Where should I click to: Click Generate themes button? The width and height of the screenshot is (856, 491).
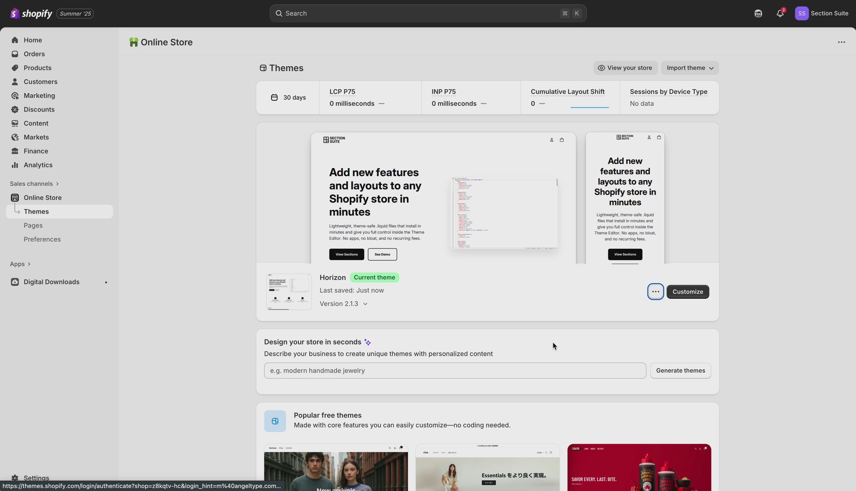(x=680, y=371)
